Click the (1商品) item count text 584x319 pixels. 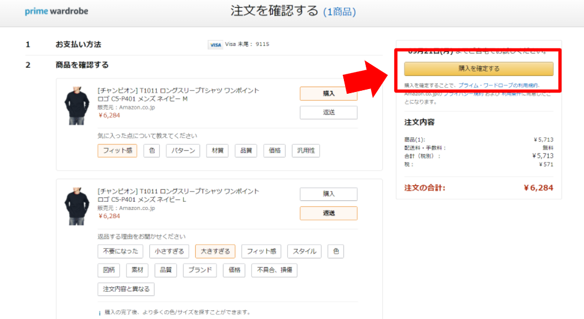point(339,12)
